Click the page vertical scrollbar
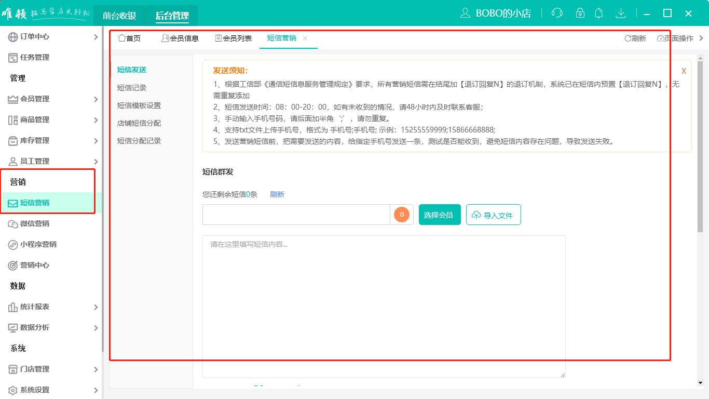This screenshot has width=709, height=399. coord(700,147)
